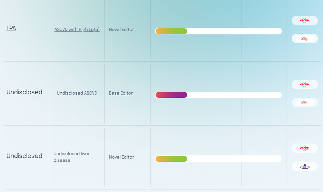The height and width of the screenshot is (192, 323).
Task: Click the Lilly logo in the Base Editor row
Action: [x=304, y=103]
